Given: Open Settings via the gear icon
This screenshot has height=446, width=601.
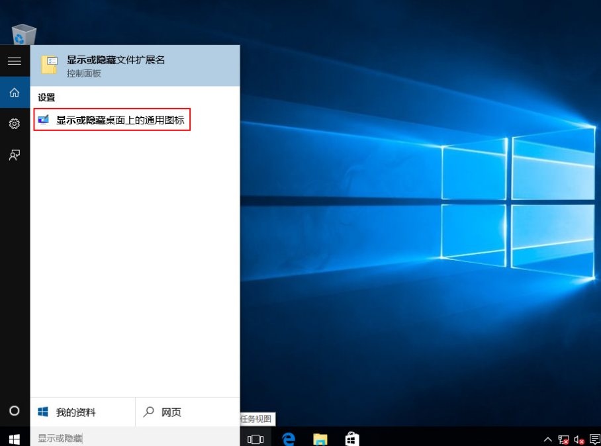Looking at the screenshot, I should coord(14,124).
